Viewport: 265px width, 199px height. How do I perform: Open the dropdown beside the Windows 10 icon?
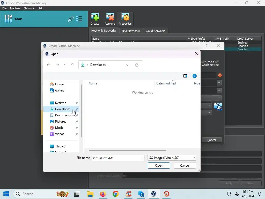[x=209, y=105]
